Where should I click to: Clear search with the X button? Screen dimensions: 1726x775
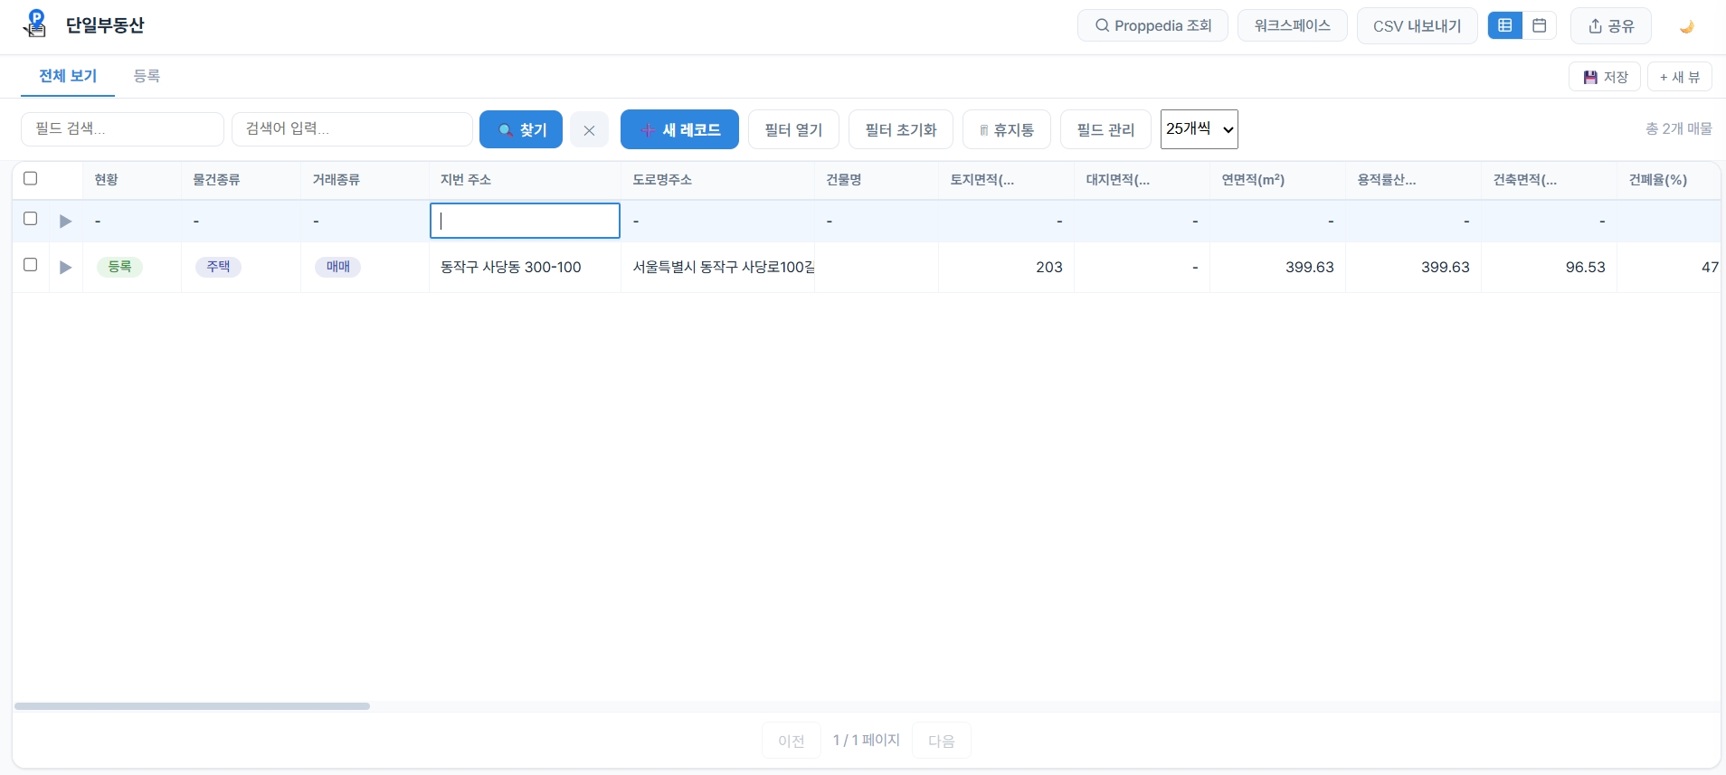click(589, 130)
